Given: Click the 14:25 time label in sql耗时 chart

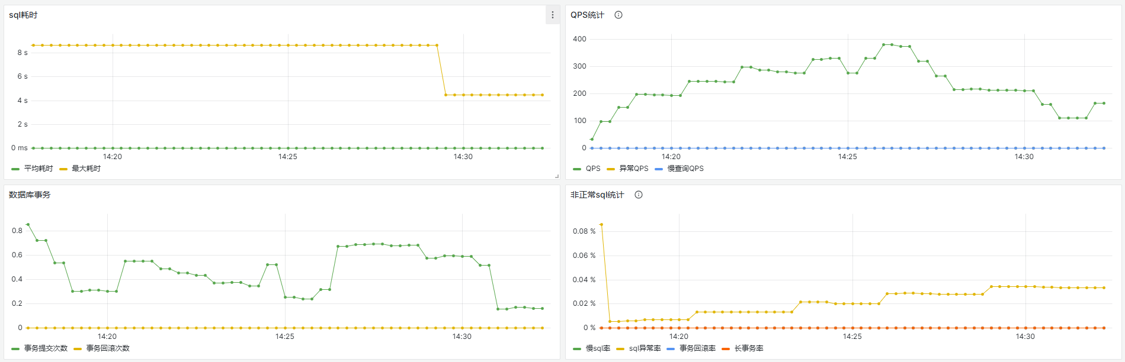Looking at the screenshot, I should tap(288, 157).
